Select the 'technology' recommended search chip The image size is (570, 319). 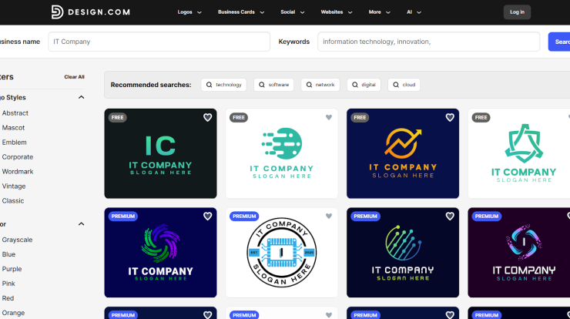(223, 85)
